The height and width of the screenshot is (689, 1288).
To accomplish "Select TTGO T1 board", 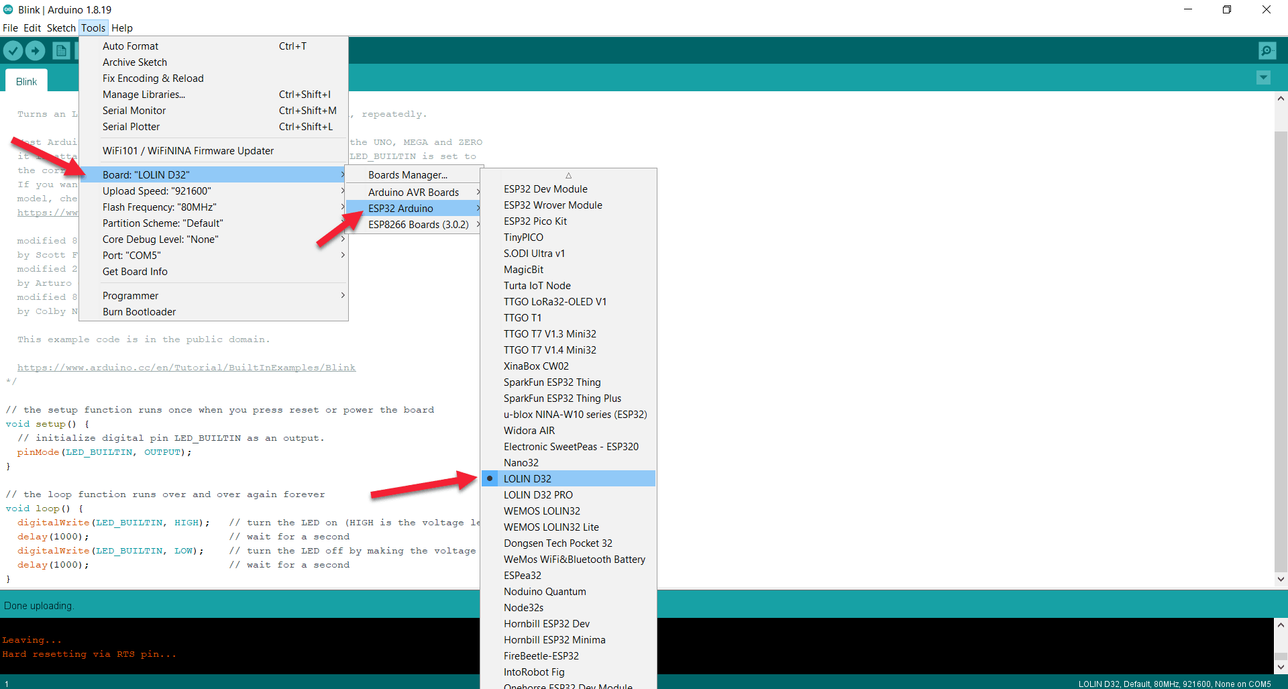I will click(x=568, y=318).
